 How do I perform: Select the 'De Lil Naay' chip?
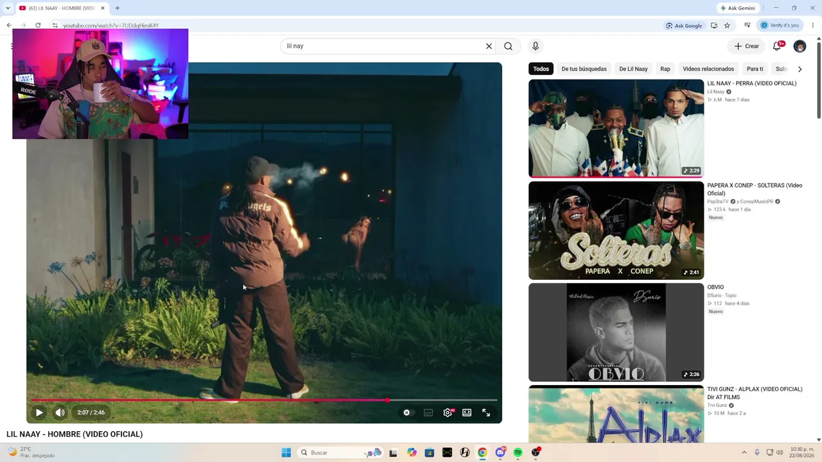[x=633, y=69]
